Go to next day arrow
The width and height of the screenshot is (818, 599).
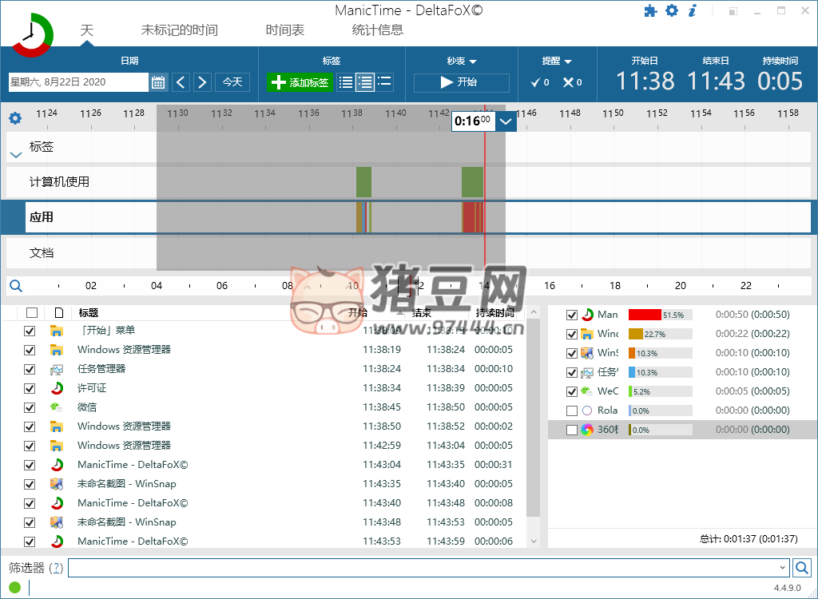coord(202,82)
